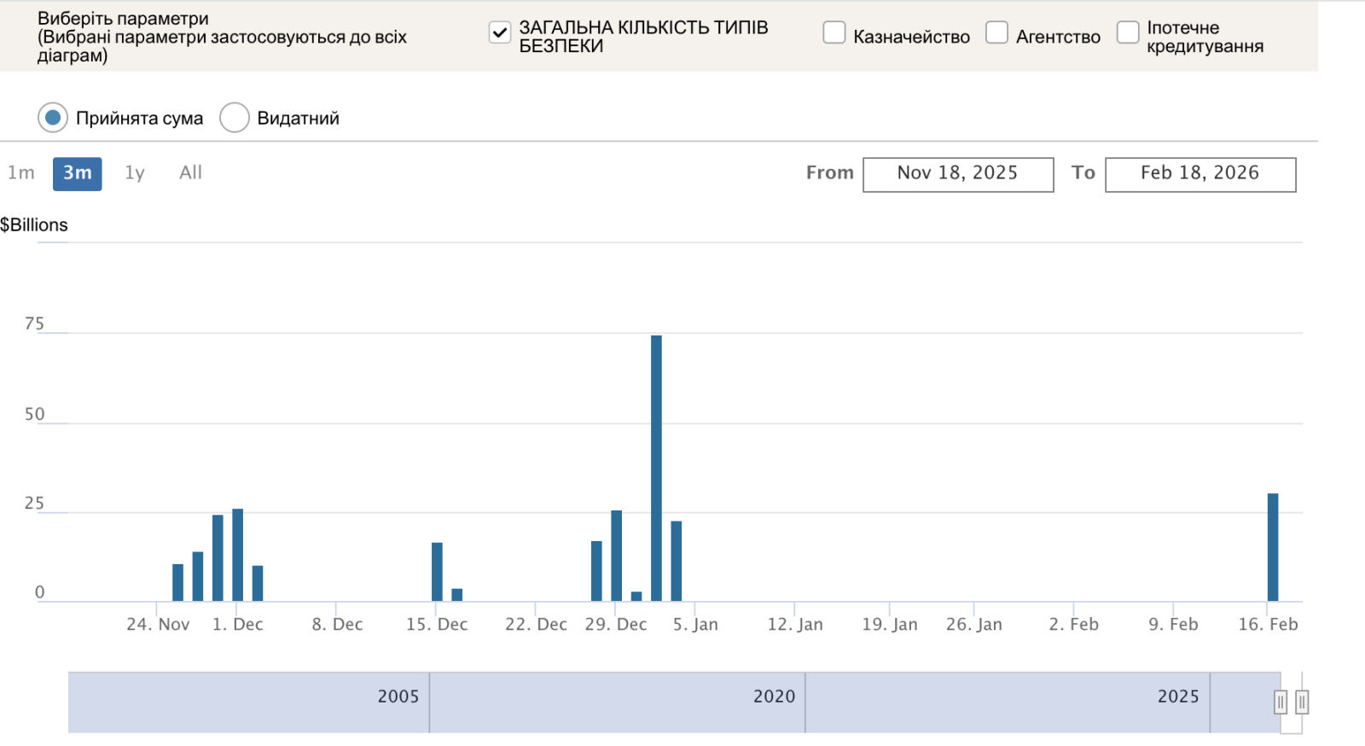Screen dimensions: 1365x746
Task: Set chart zoom to 1y
Action: click(x=135, y=173)
